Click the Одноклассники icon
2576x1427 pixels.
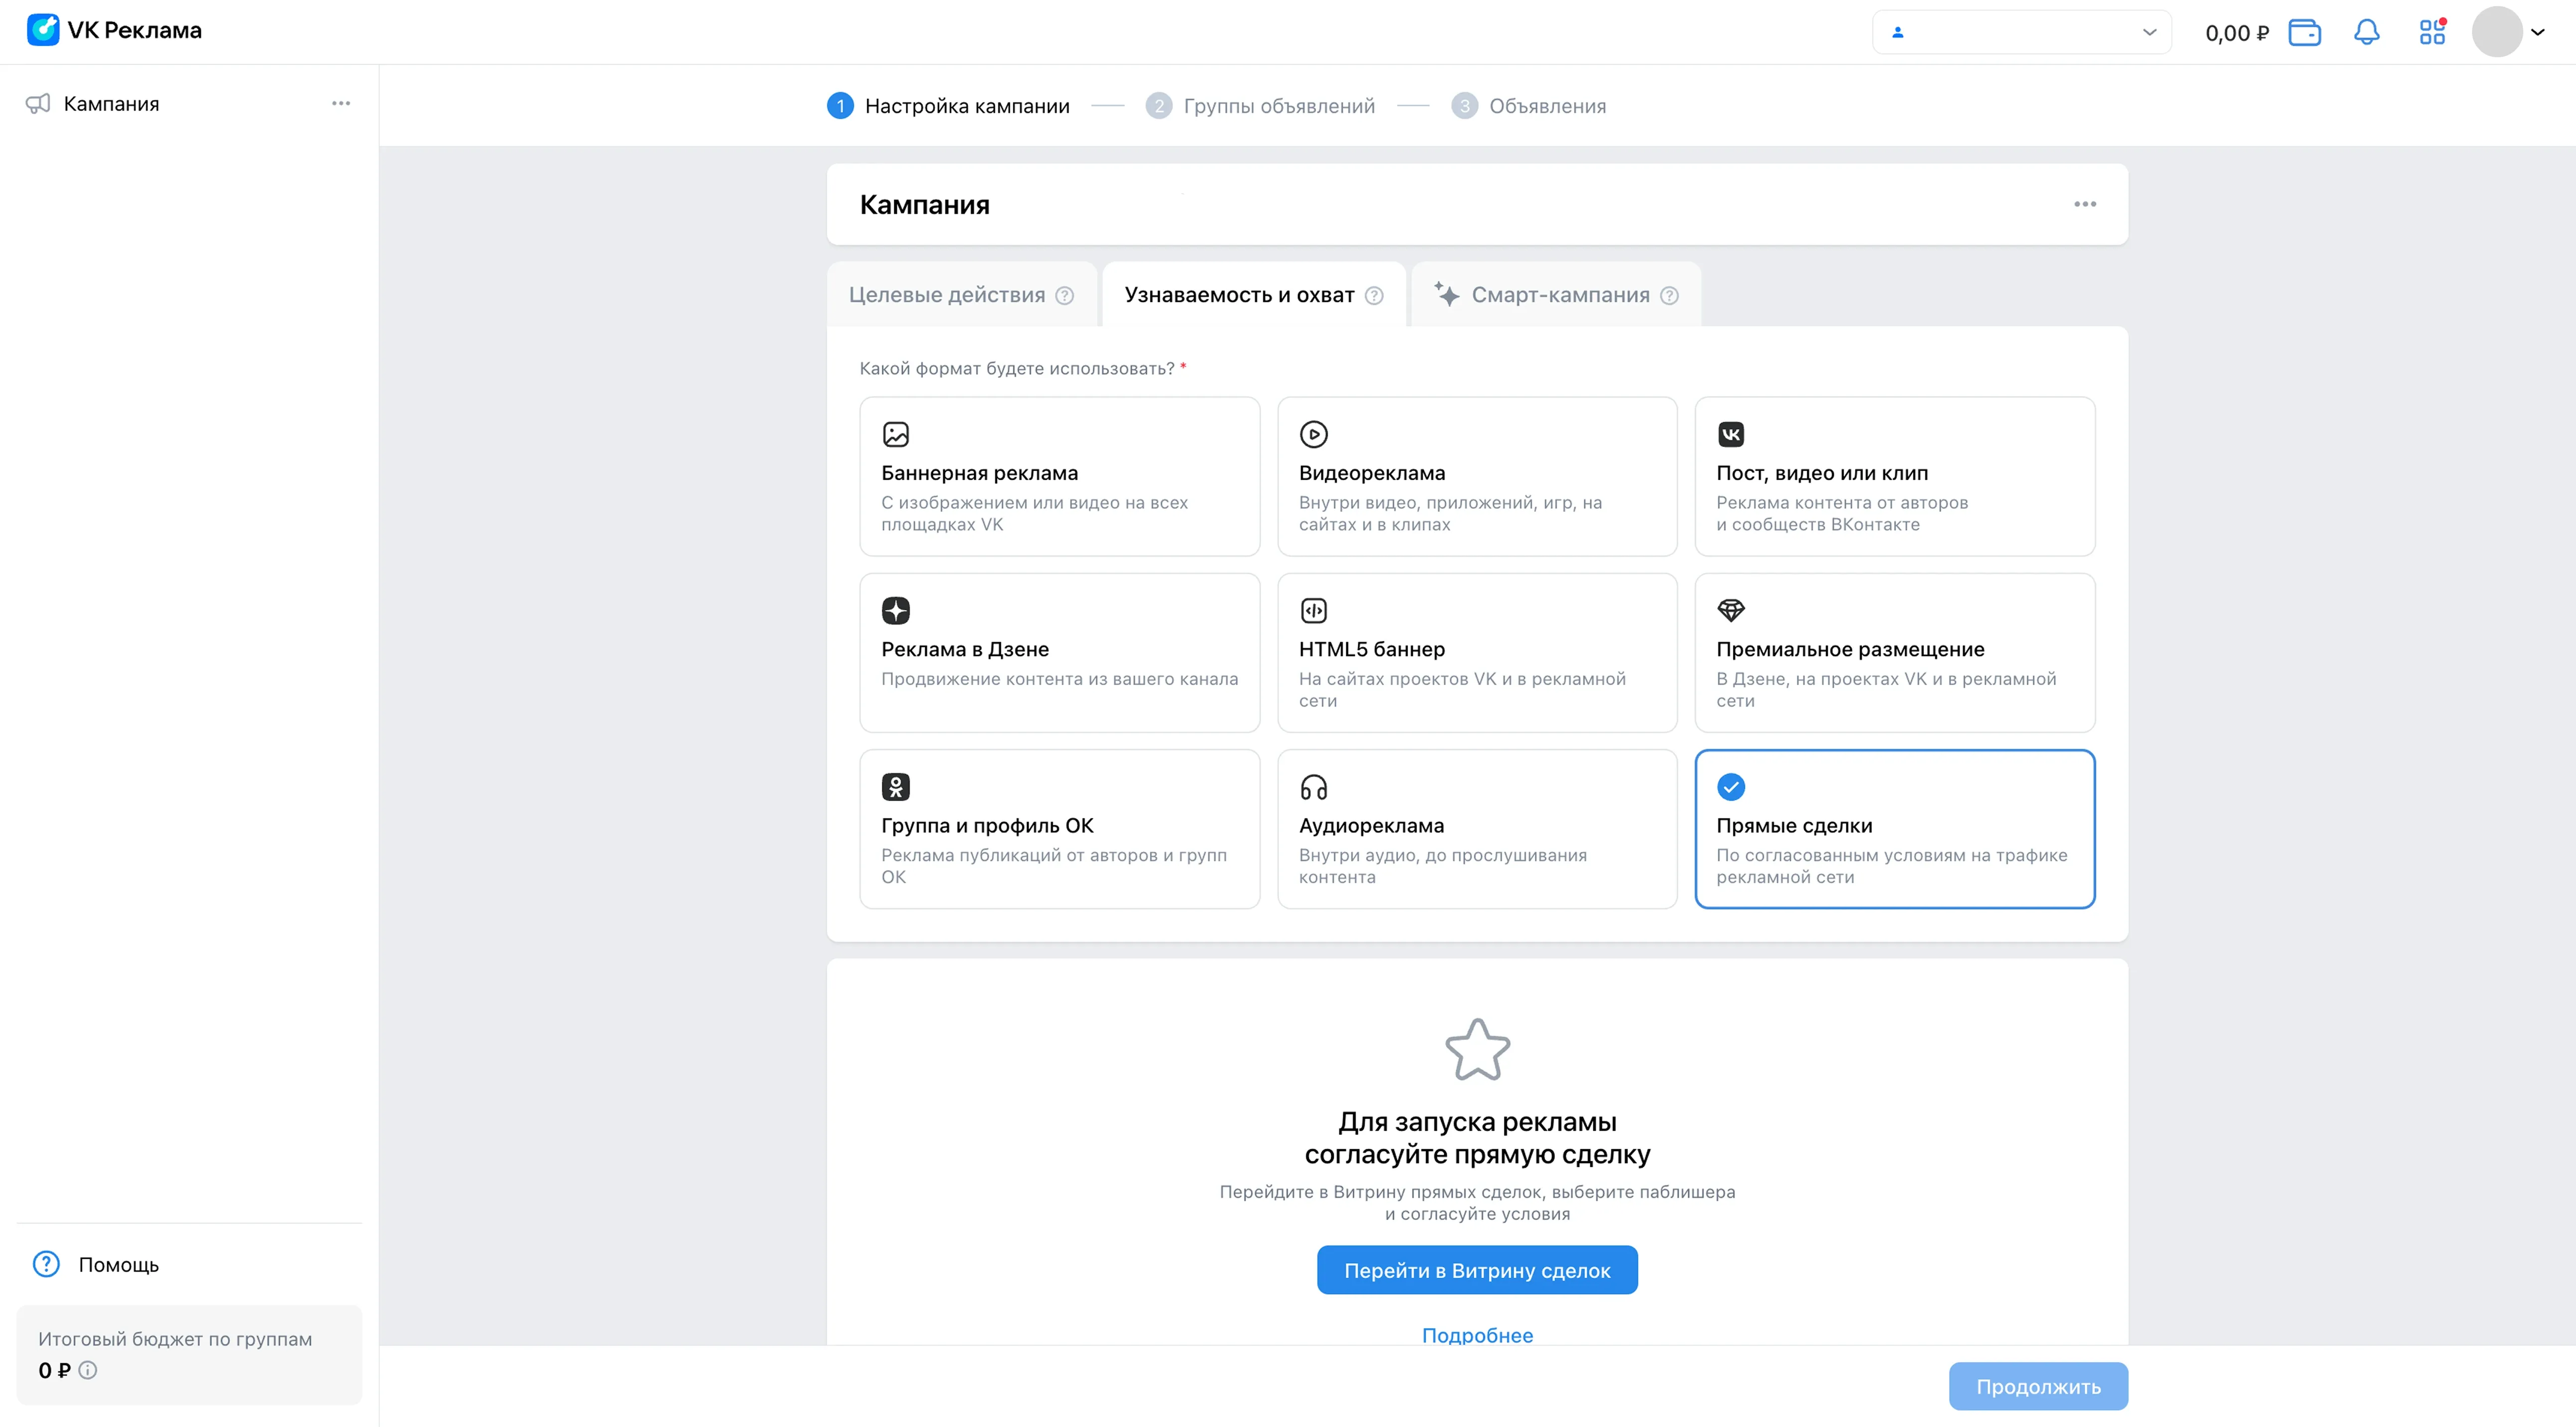click(896, 787)
